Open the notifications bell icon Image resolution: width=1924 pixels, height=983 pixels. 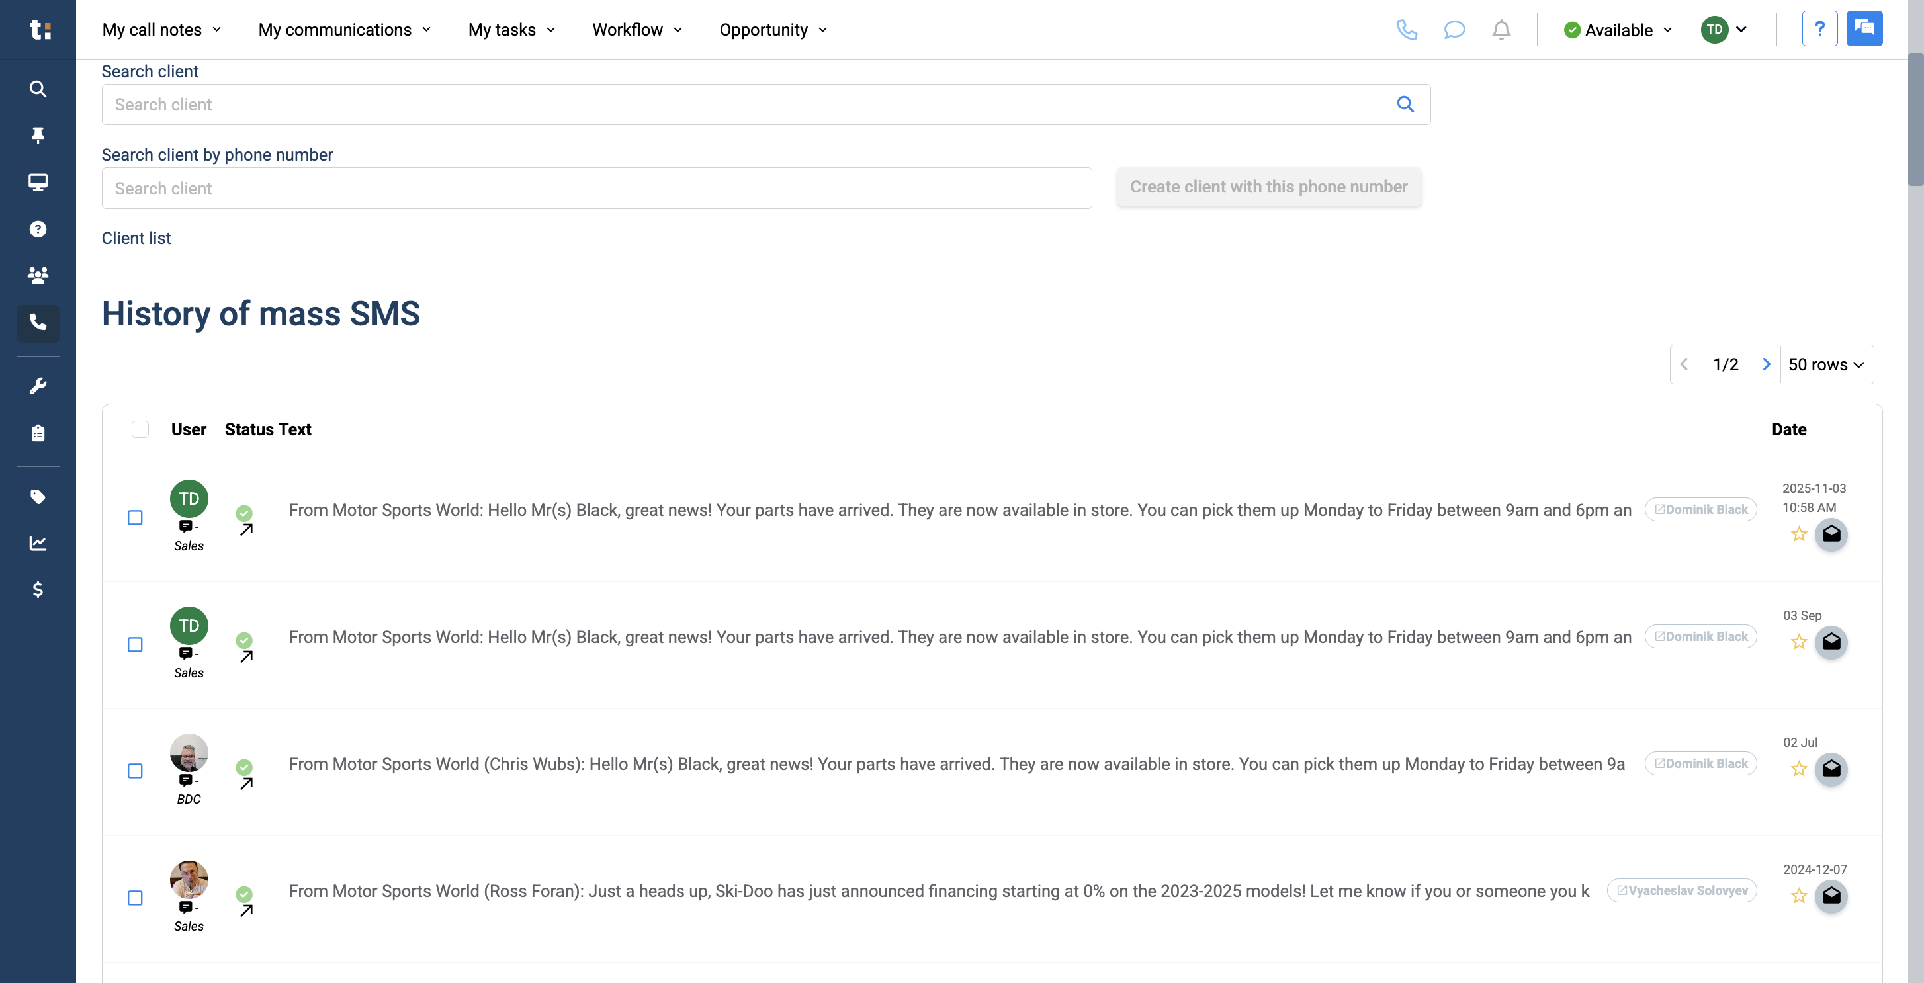coord(1501,30)
